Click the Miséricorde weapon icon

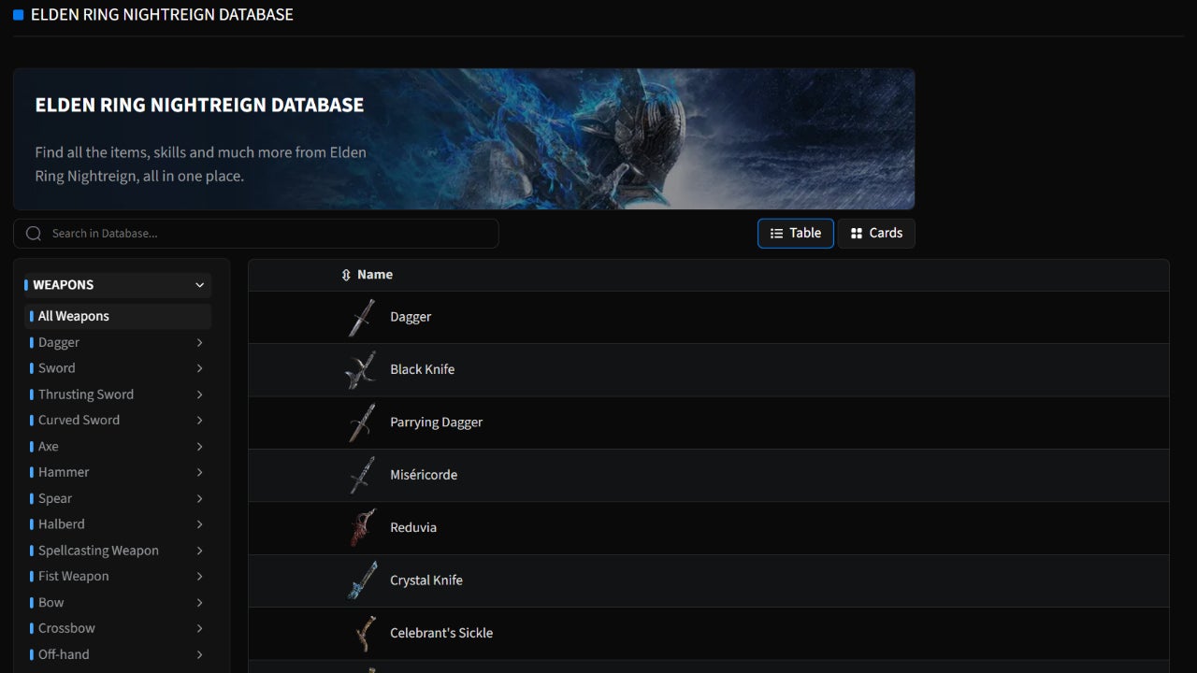[361, 476]
